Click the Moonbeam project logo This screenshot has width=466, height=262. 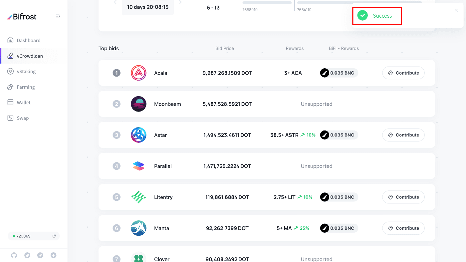click(x=138, y=104)
